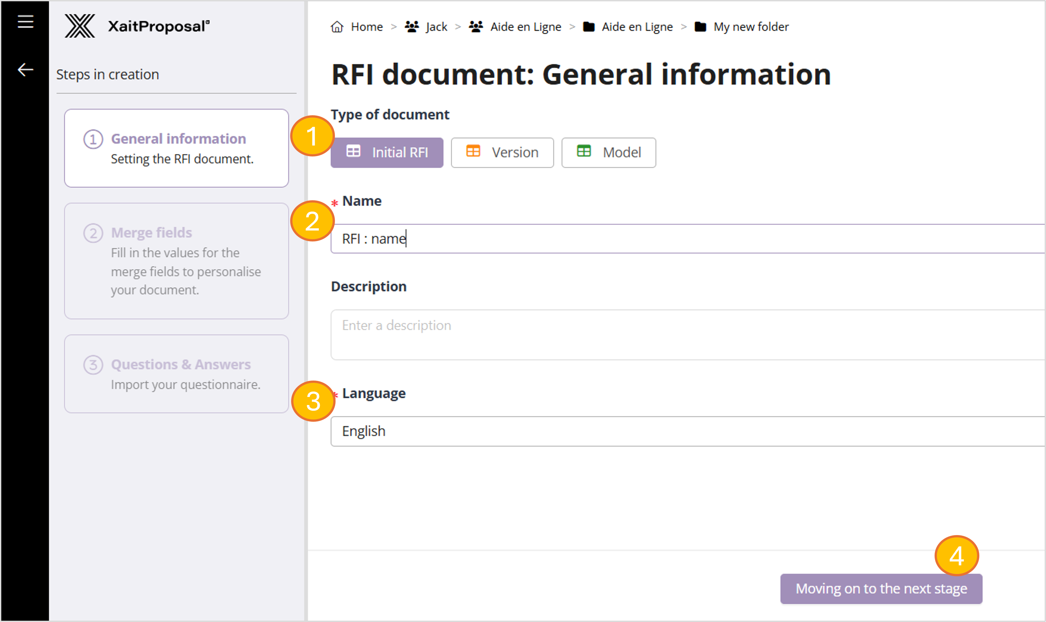Click inside the Name input field
Image resolution: width=1046 pixels, height=622 pixels.
587,238
